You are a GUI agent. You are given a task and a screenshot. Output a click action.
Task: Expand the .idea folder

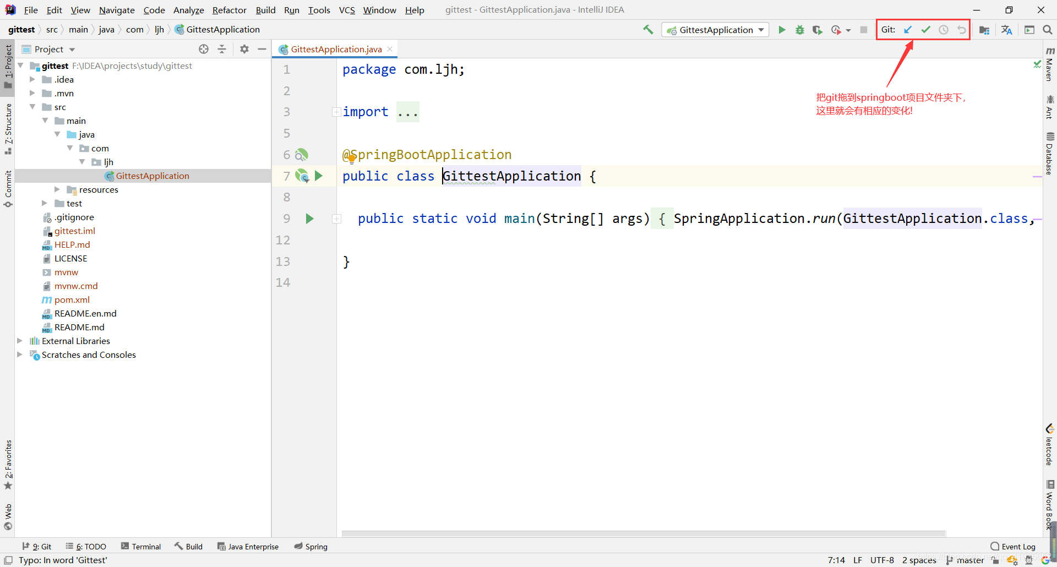[32, 79]
